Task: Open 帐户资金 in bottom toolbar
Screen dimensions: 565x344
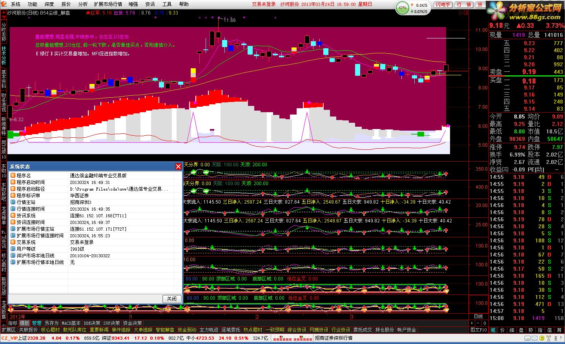Action: click(x=406, y=330)
